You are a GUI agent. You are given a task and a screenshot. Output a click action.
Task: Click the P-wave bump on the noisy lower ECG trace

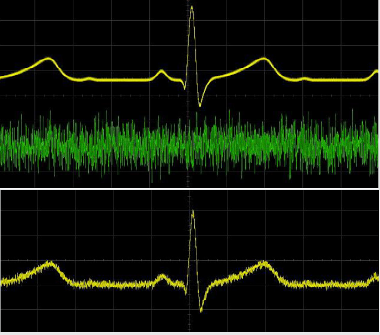[162, 277]
